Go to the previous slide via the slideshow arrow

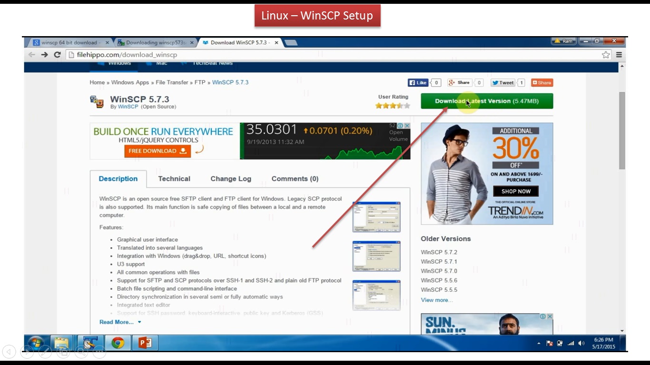(9, 352)
